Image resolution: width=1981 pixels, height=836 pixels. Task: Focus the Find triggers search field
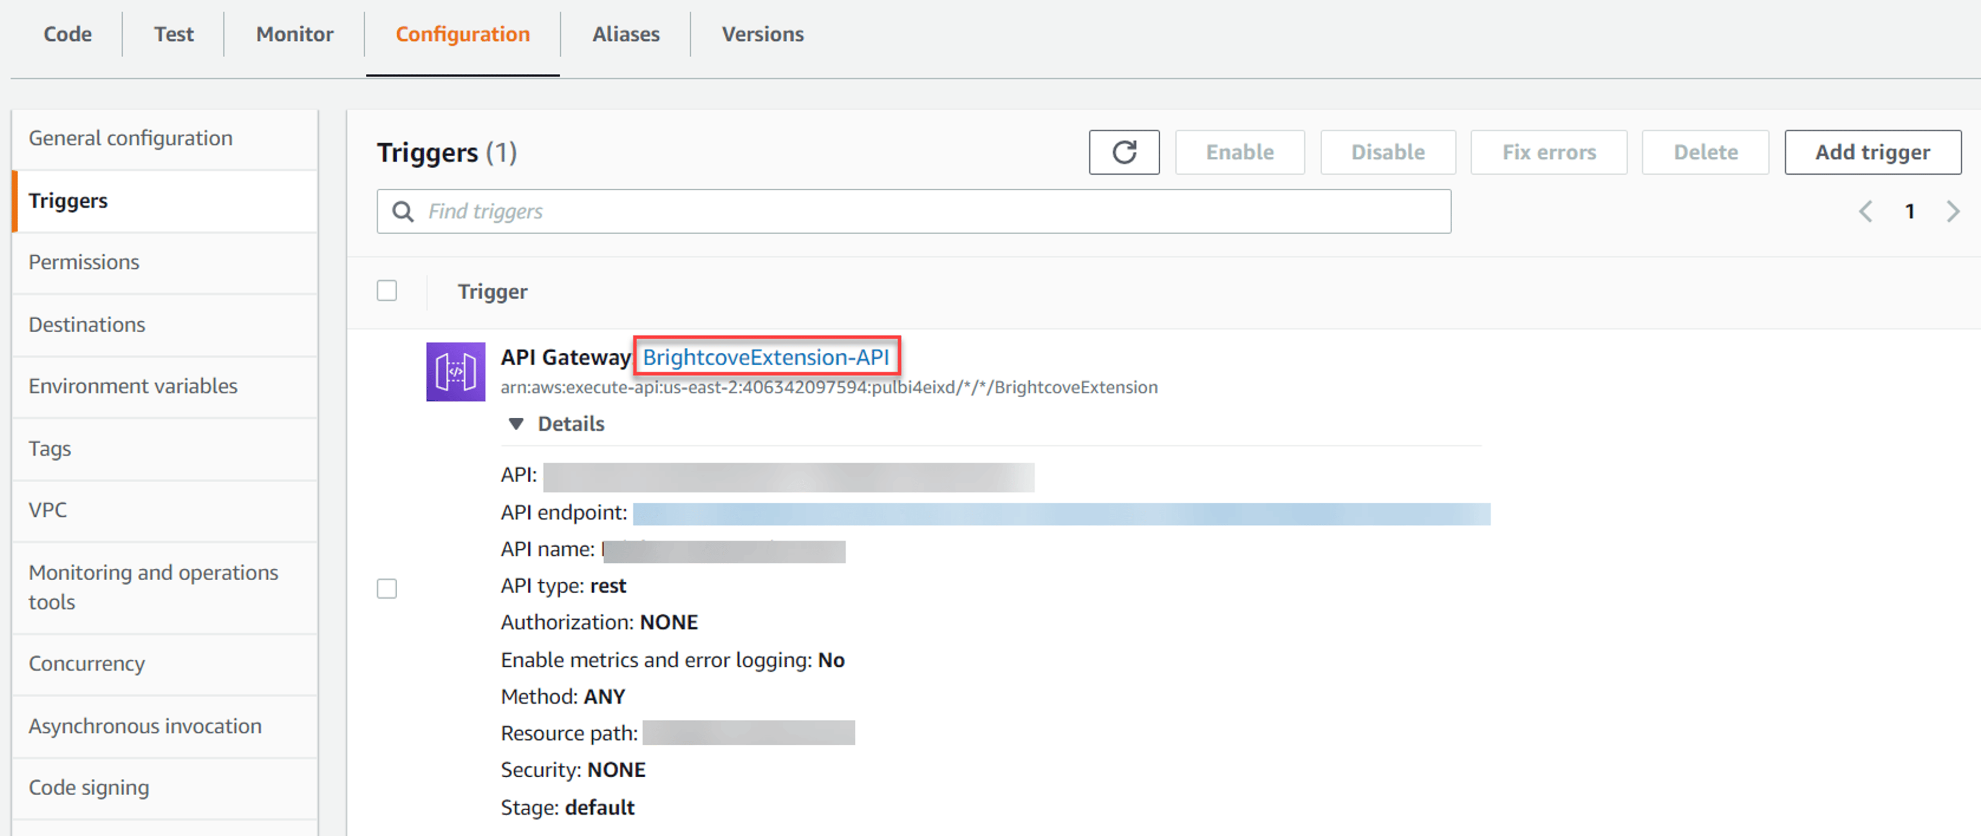(914, 211)
